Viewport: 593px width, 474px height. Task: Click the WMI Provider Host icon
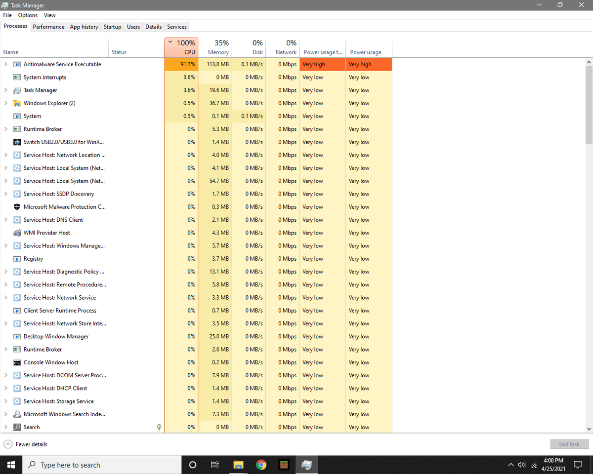pos(17,233)
